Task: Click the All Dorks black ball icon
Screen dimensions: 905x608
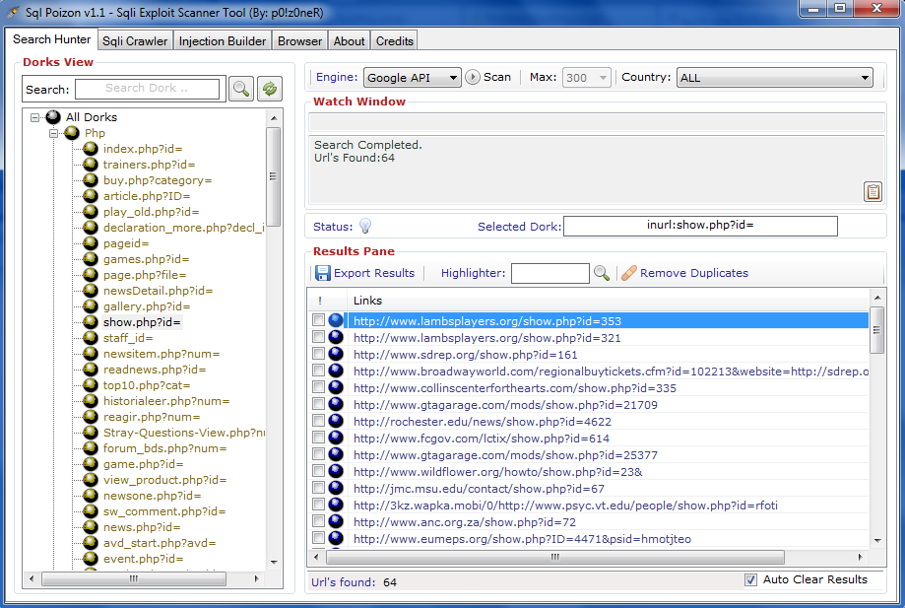Action: click(x=53, y=117)
